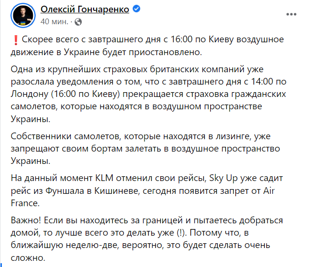Click the paragraph beginning with Скорее всего
Screen dimensions: 309x267
tap(147, 46)
